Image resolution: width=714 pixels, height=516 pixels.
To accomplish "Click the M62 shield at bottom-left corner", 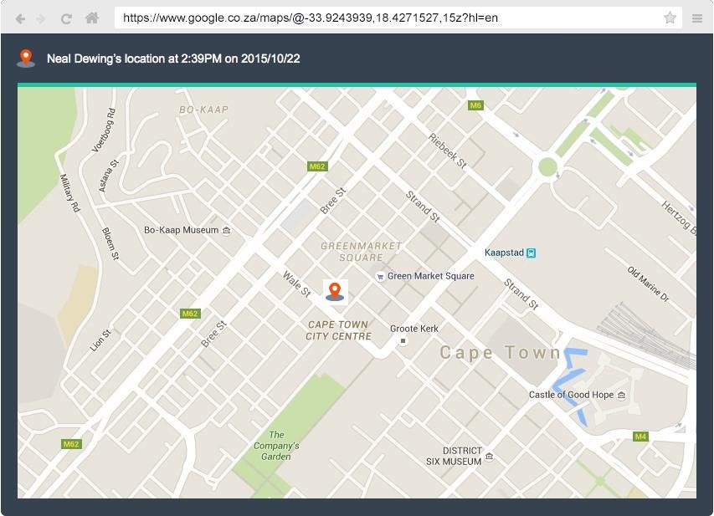I will pos(71,444).
